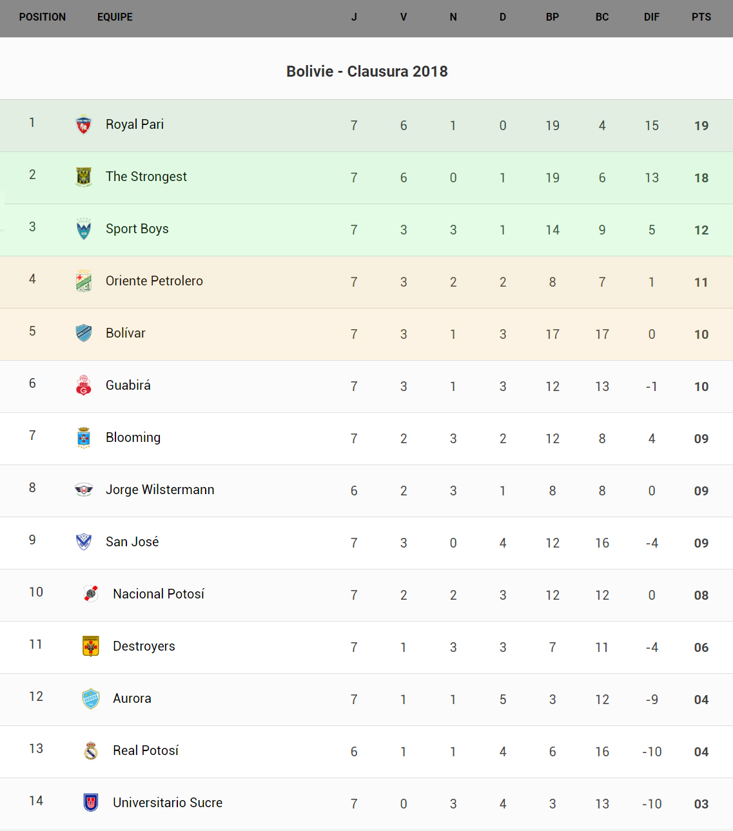733x831 pixels.
Task: Click the San José crest
Action: coord(84,542)
